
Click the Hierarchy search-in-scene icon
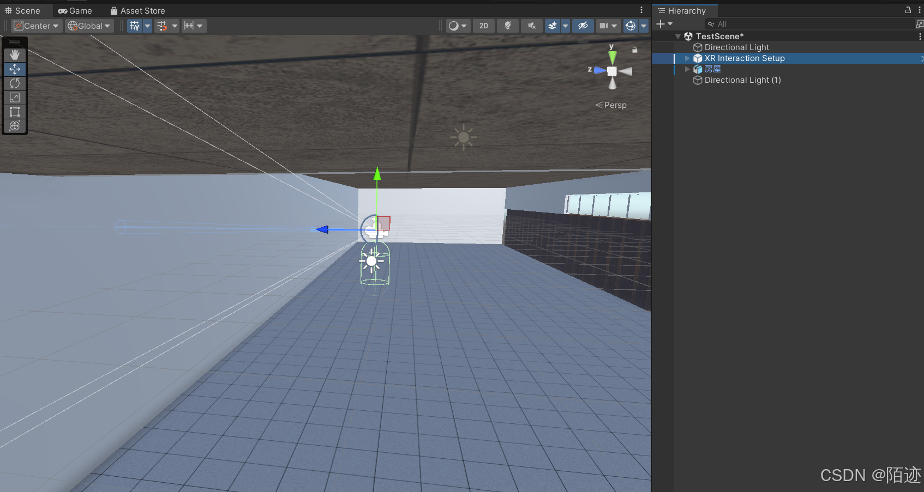(x=920, y=24)
